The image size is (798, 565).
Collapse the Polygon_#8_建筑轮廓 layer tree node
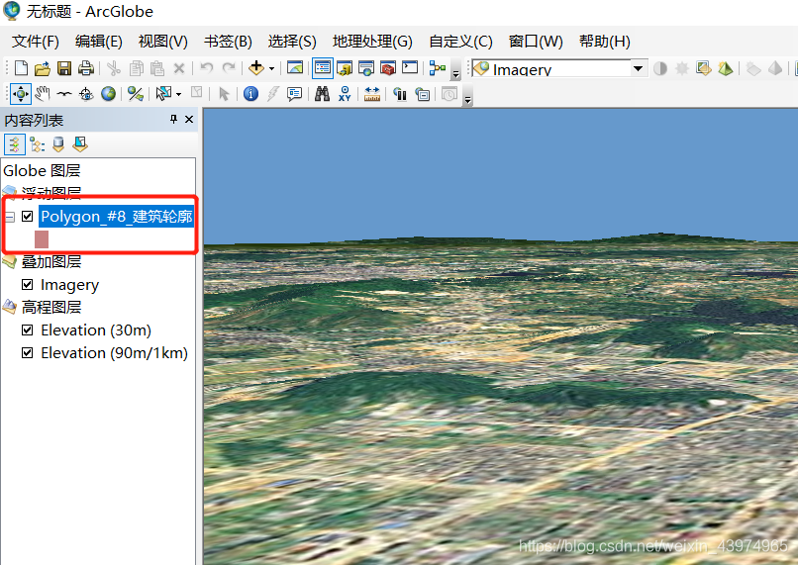(x=10, y=217)
